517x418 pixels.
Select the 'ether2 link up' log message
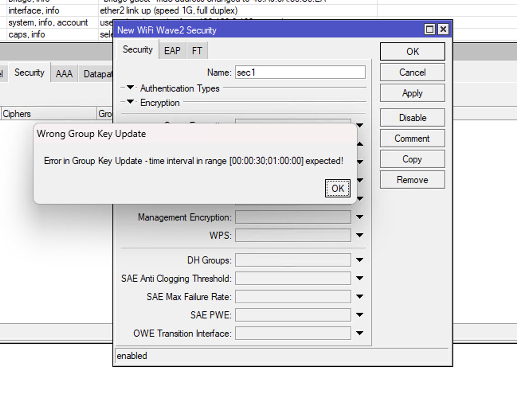click(x=169, y=10)
